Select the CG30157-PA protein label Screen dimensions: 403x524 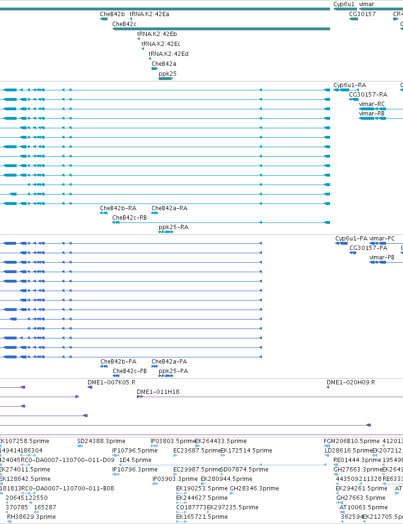tap(368, 248)
